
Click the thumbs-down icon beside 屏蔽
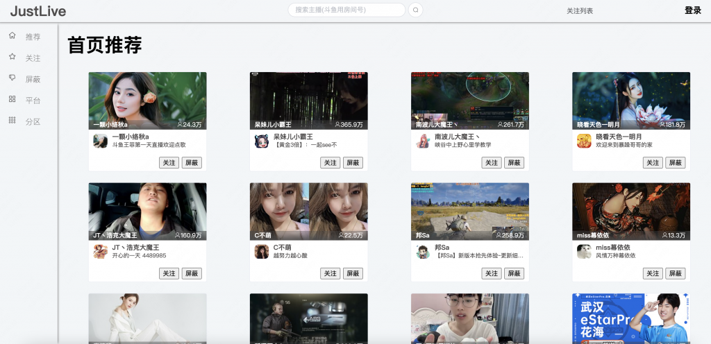(x=12, y=78)
